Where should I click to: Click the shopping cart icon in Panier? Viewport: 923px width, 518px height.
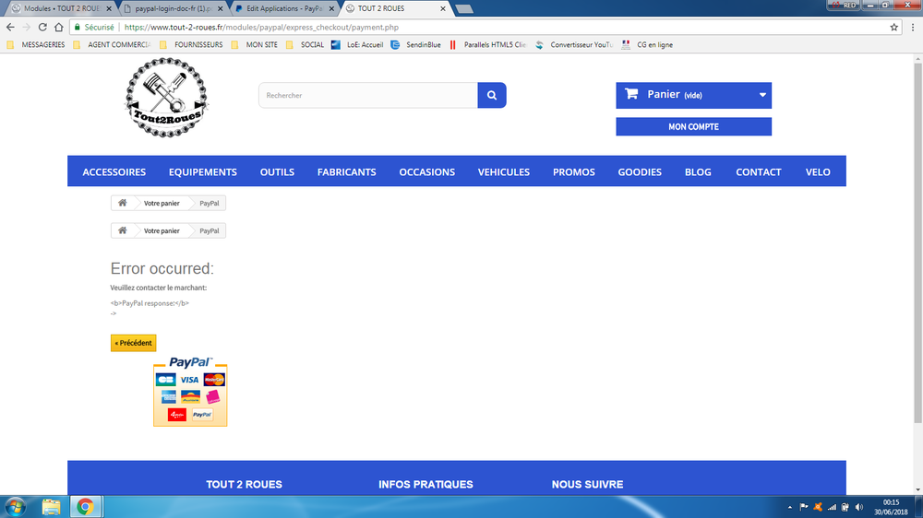coord(631,94)
